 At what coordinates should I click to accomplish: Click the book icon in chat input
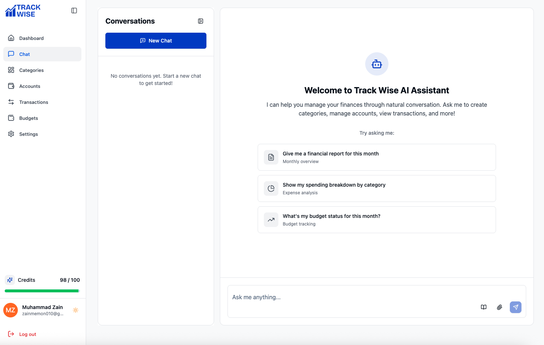(x=483, y=307)
